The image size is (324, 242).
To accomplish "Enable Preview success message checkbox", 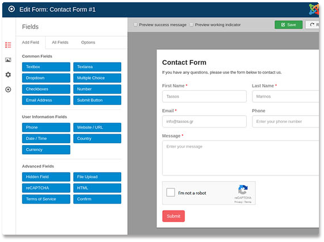I will 136,25.
